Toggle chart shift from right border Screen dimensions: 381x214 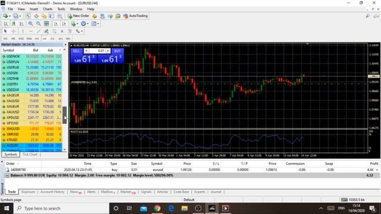[64, 24]
